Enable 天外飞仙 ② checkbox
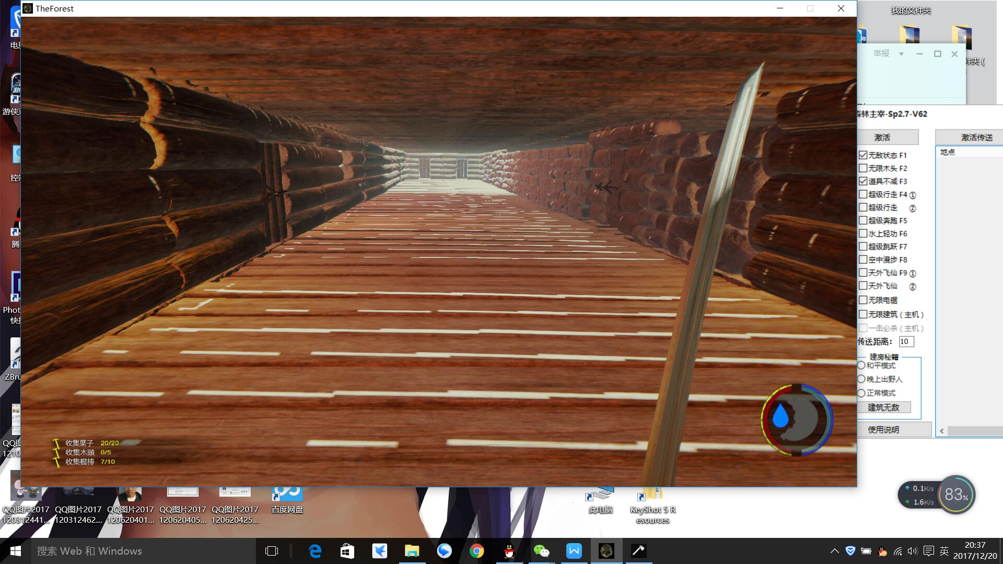1003x564 pixels. (x=863, y=286)
